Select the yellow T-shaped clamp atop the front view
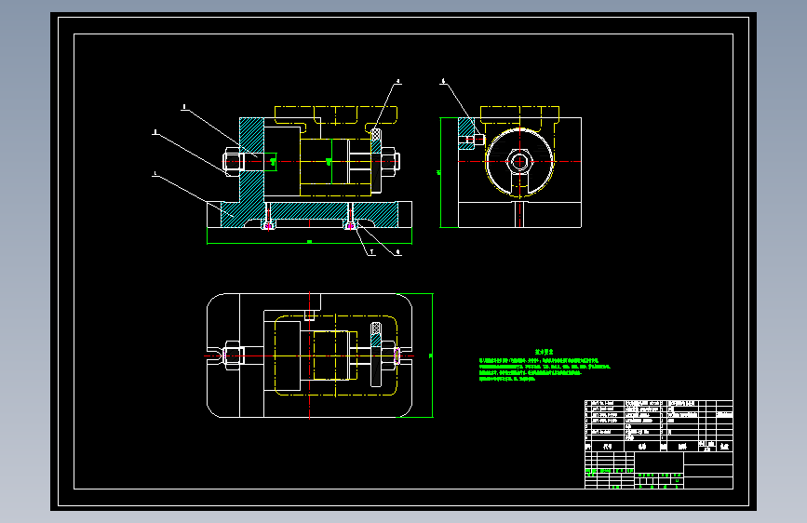Viewport: 807px width, 523px height. (x=336, y=115)
